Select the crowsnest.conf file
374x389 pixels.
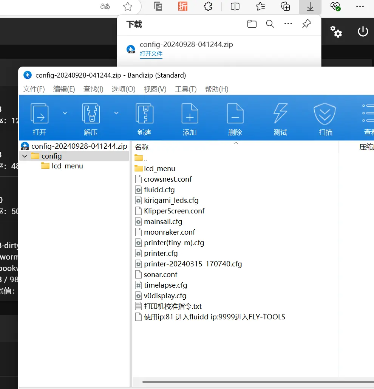pyautogui.click(x=164, y=179)
